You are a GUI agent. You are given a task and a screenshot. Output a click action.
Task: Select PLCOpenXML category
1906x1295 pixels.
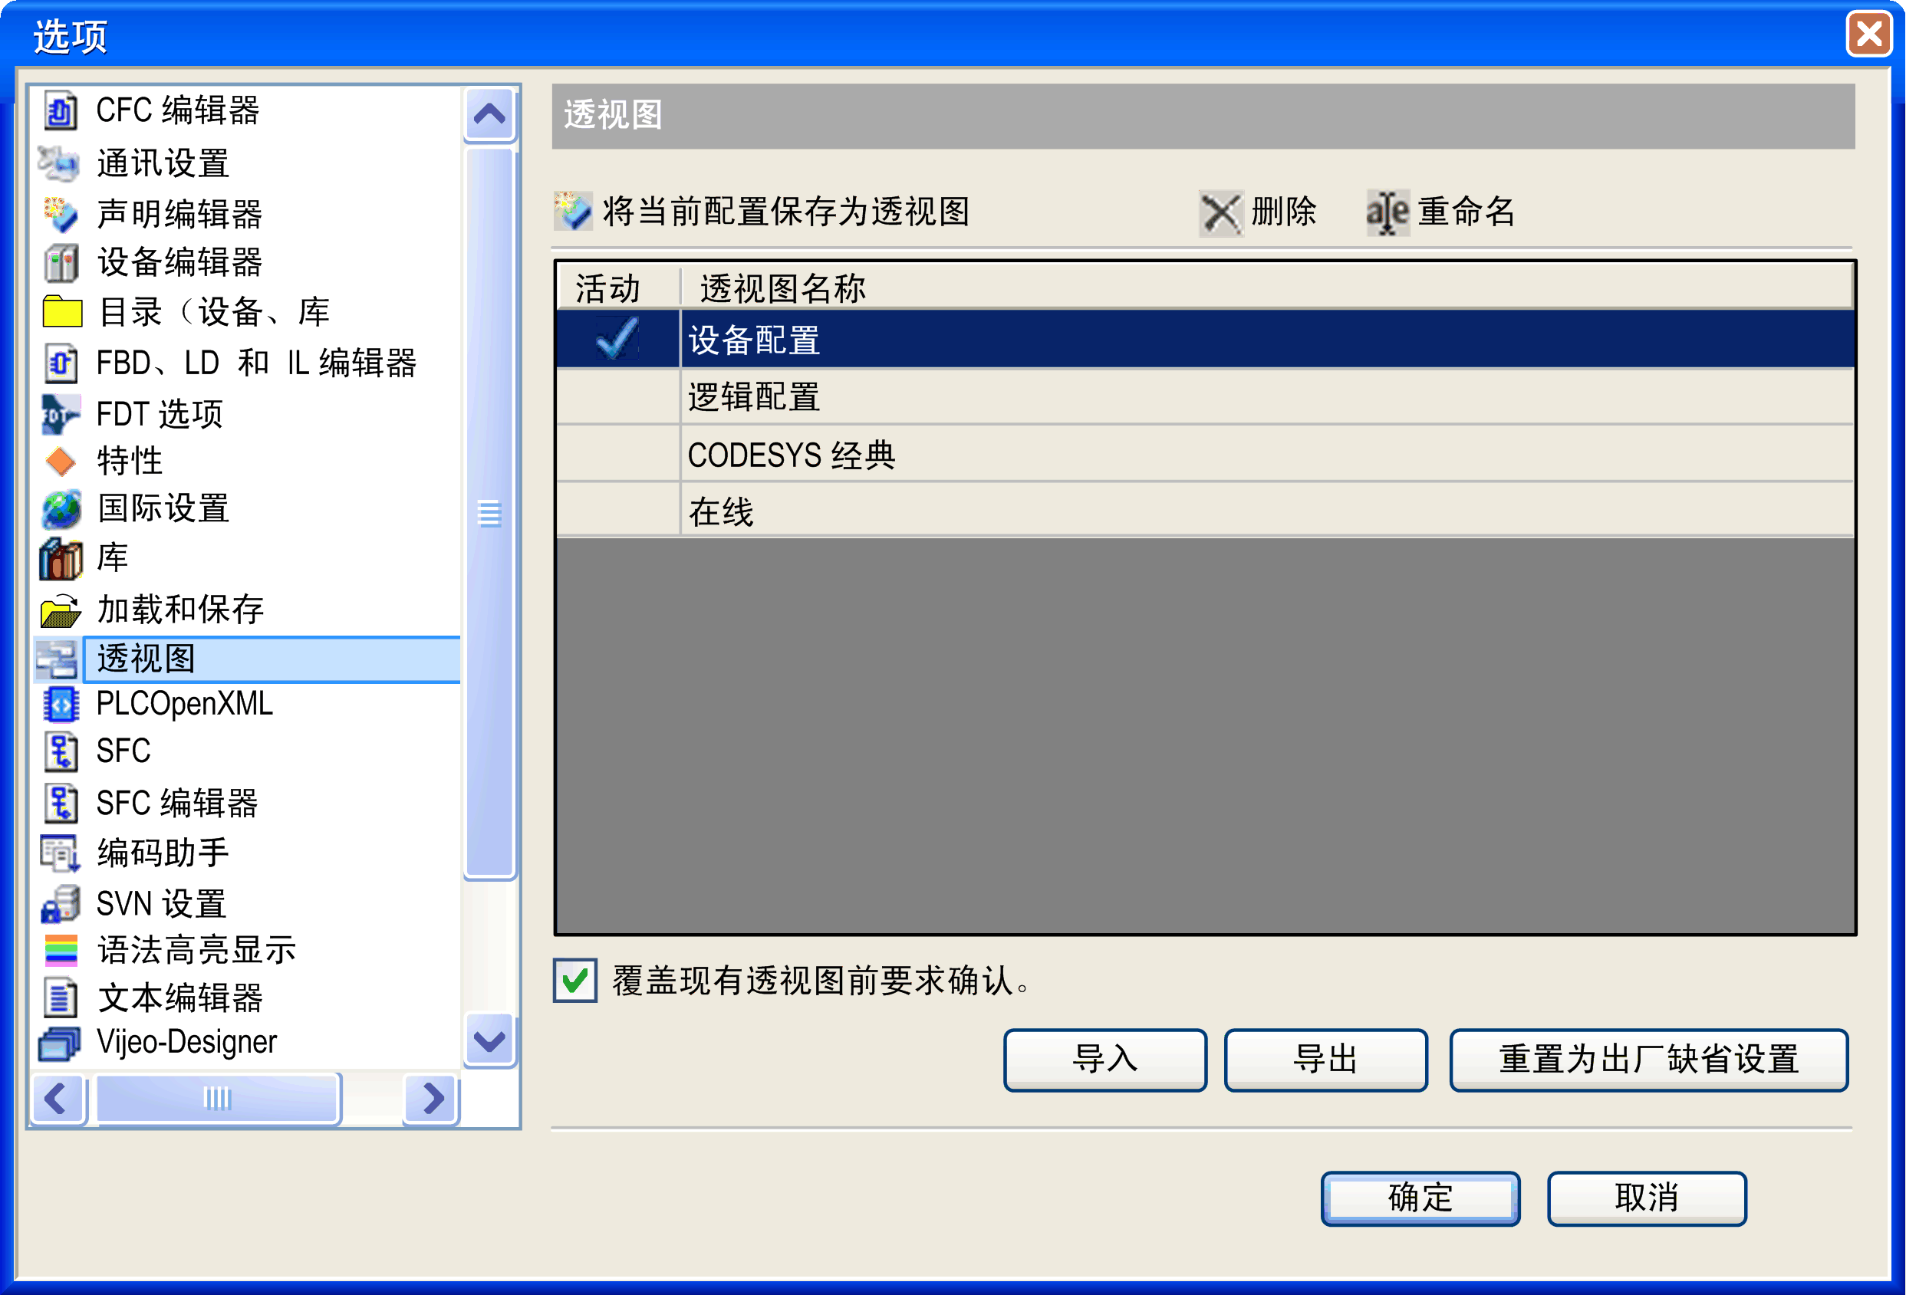pyautogui.click(x=185, y=704)
